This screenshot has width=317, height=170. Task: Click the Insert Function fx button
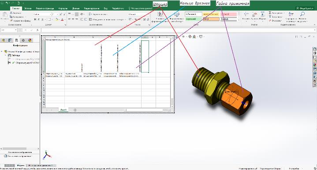37,30
